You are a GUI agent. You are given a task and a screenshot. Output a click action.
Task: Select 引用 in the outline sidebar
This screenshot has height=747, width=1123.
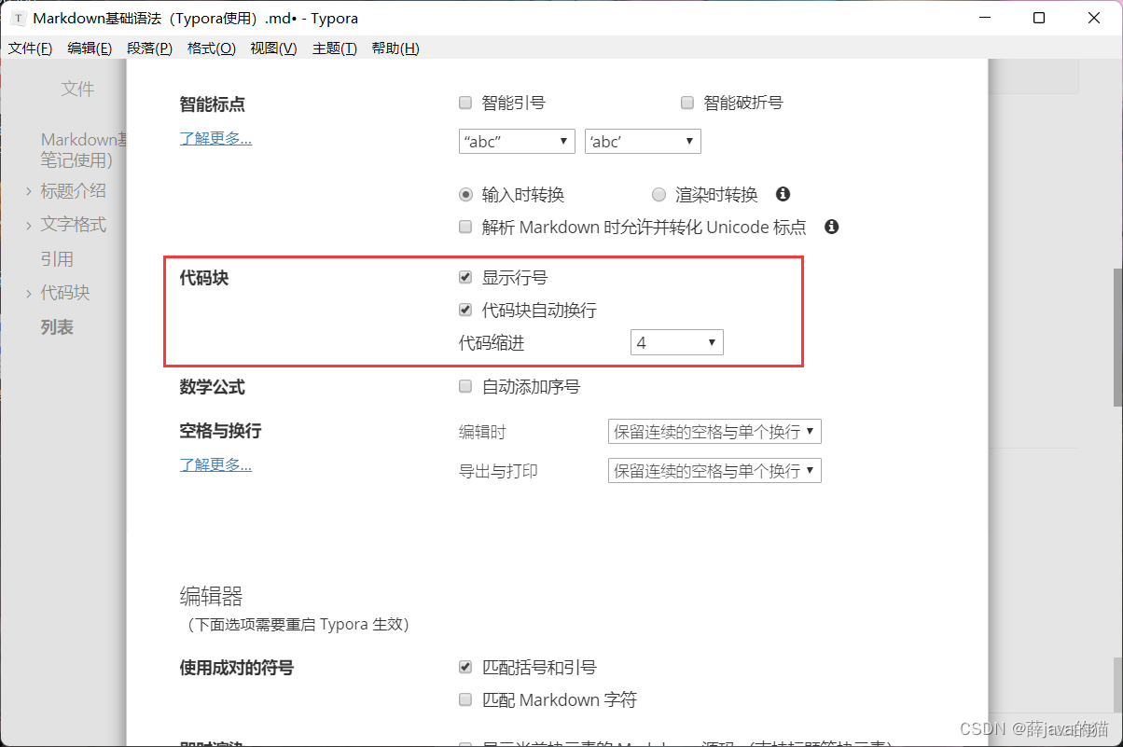coord(57,259)
